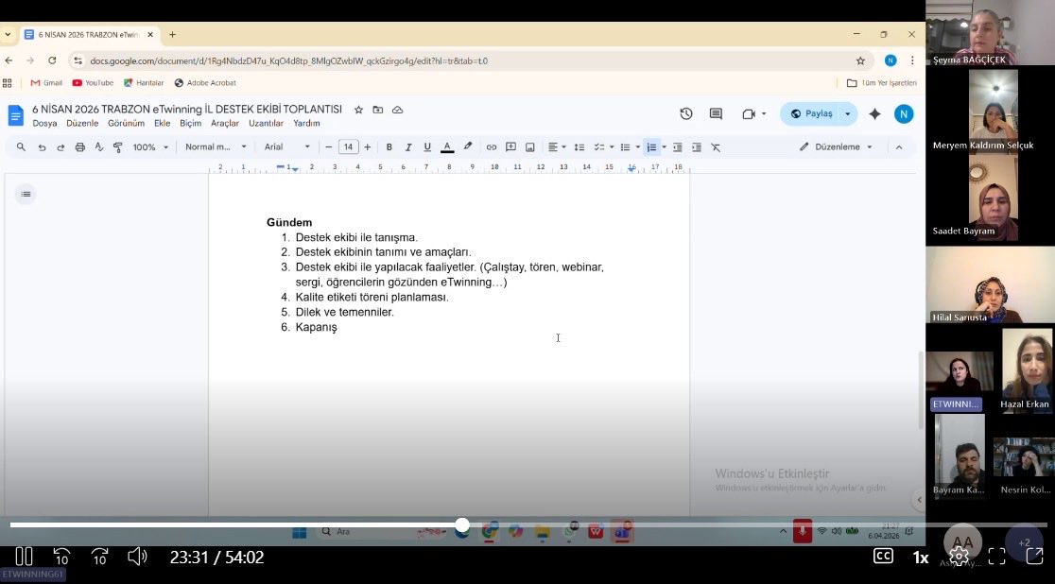The width and height of the screenshot is (1055, 584).
Task: Clear formatting with the toolbar icon
Action: point(716,146)
